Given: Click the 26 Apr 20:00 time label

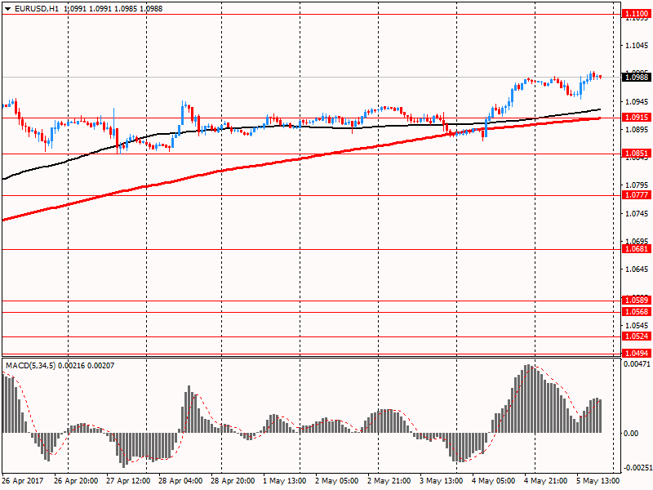Looking at the screenshot, I should (x=76, y=481).
